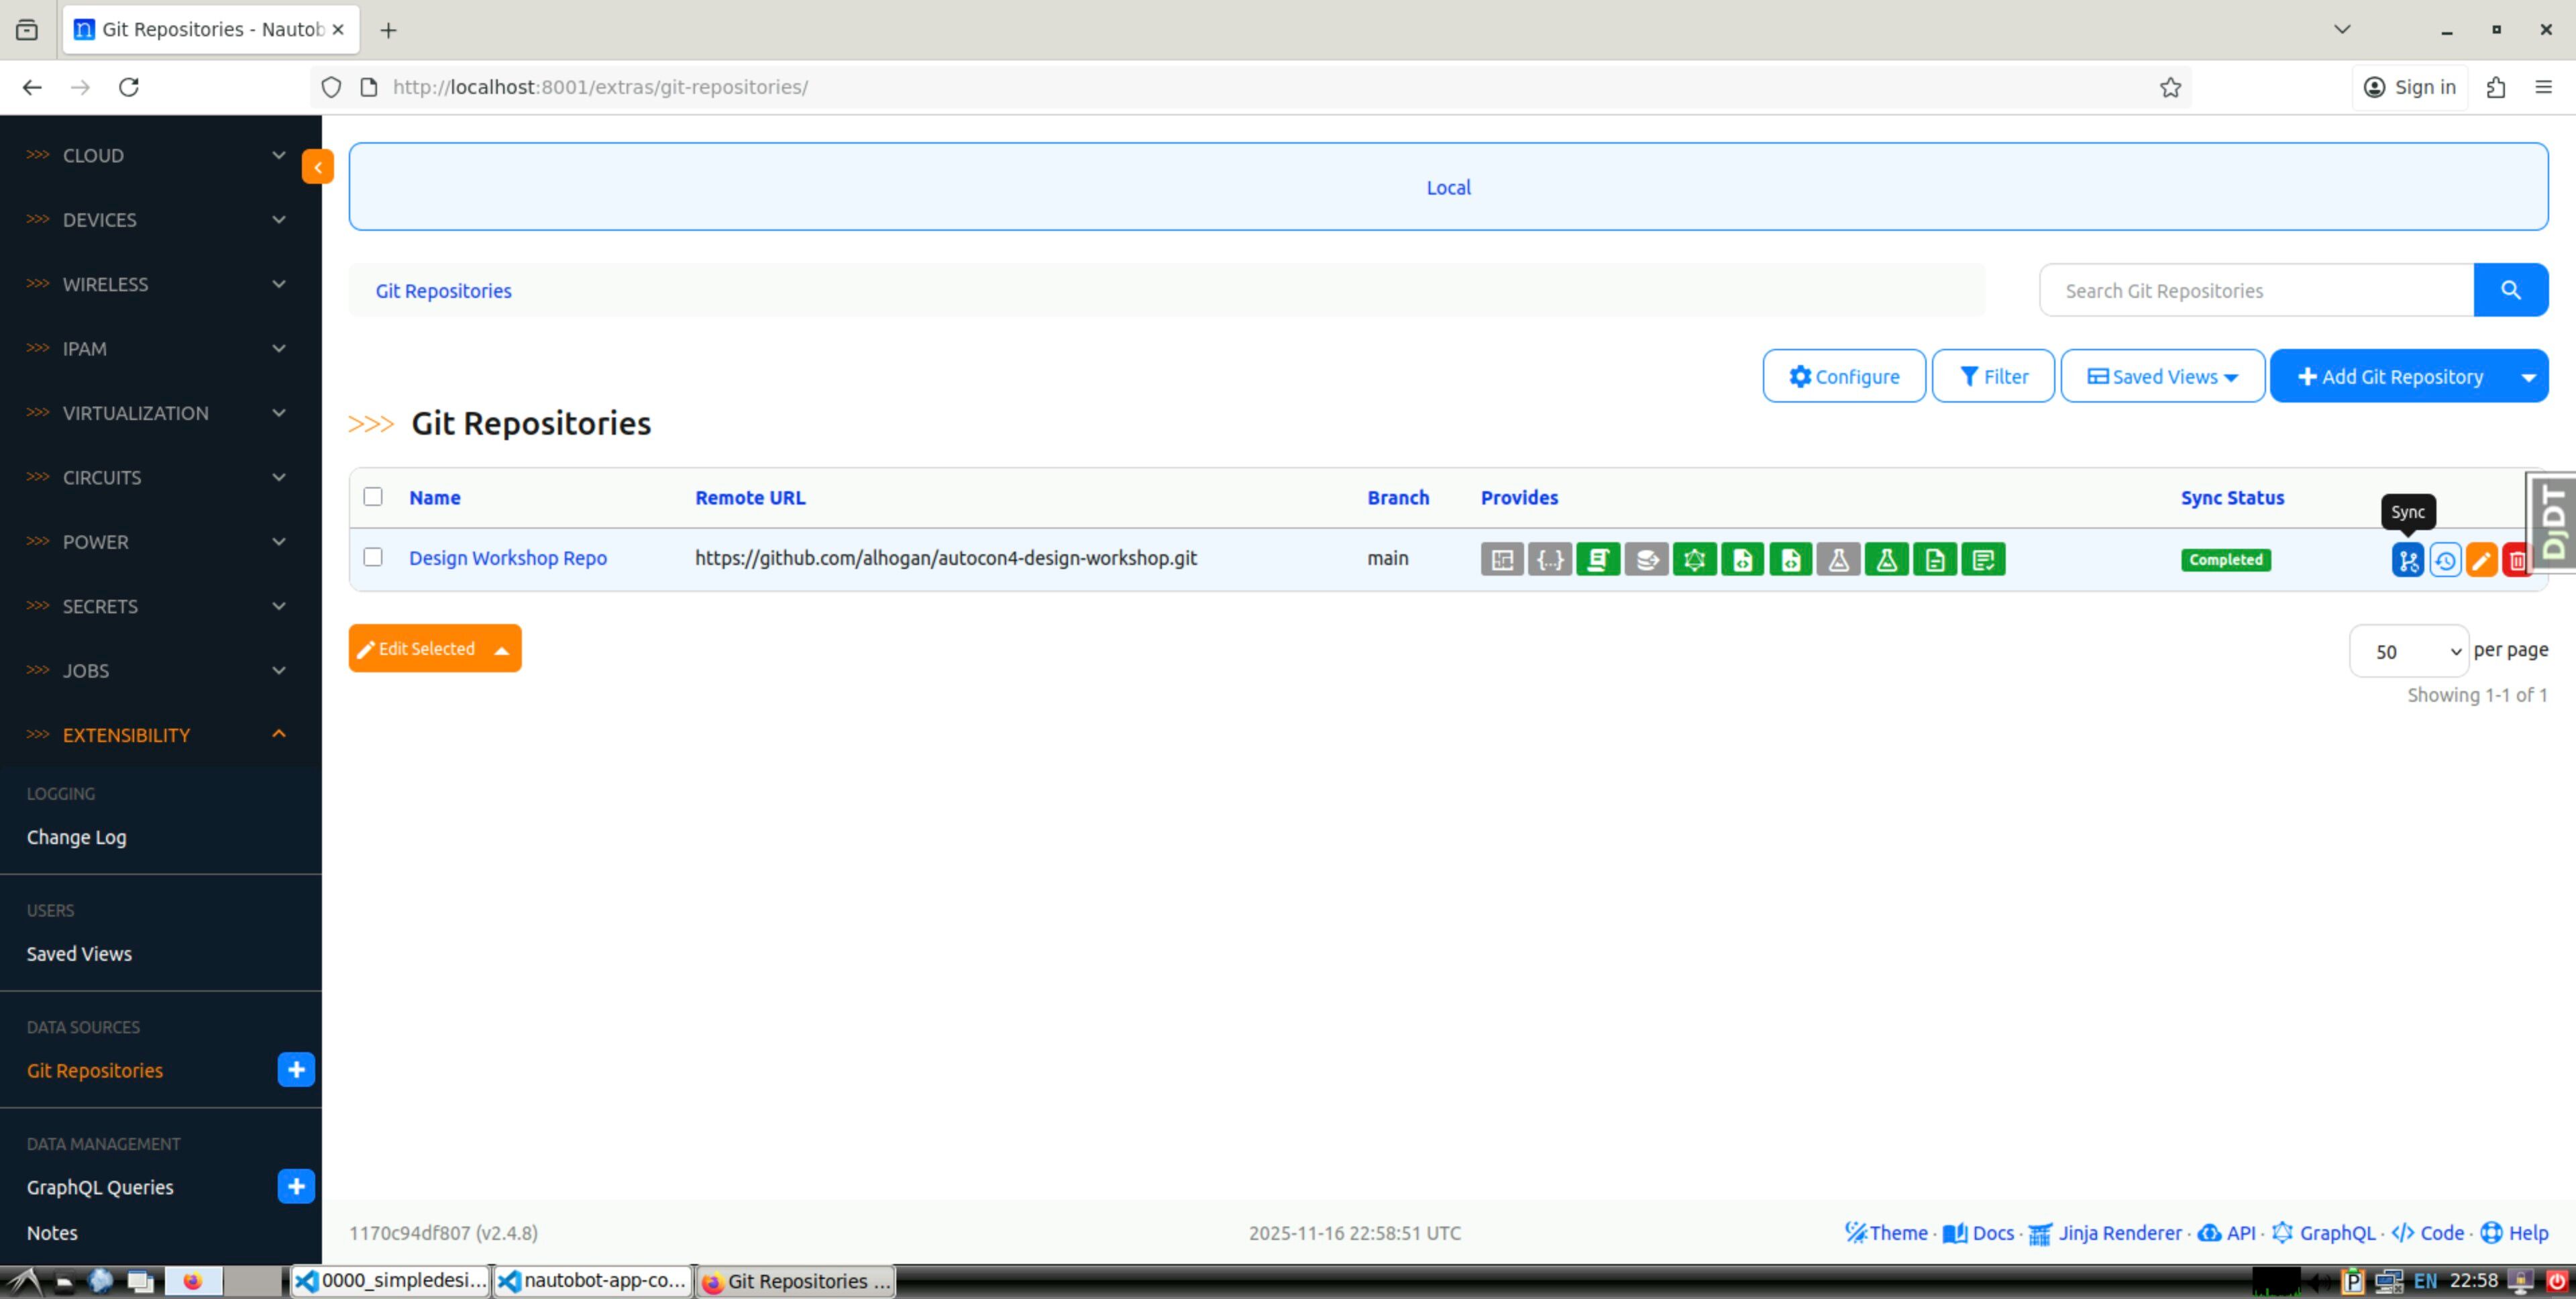This screenshot has height=1299, width=2576.
Task: Click the gray database export provides icon
Action: [1646, 560]
